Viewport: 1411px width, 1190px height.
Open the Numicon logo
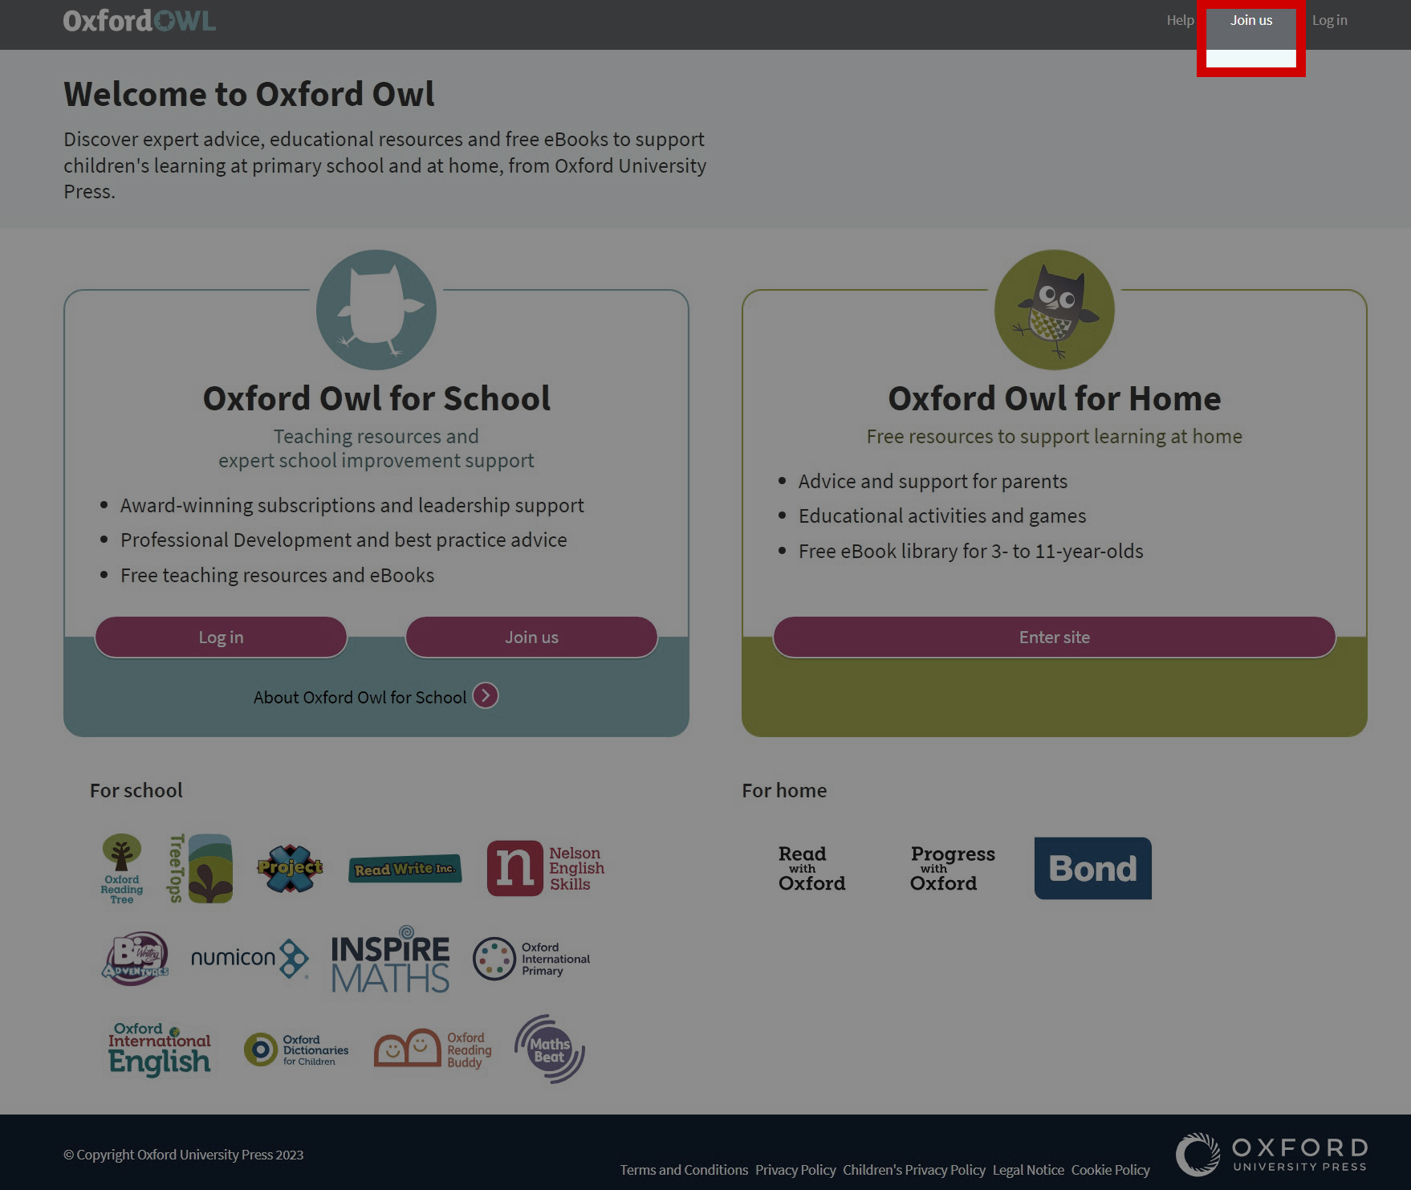(x=250, y=958)
